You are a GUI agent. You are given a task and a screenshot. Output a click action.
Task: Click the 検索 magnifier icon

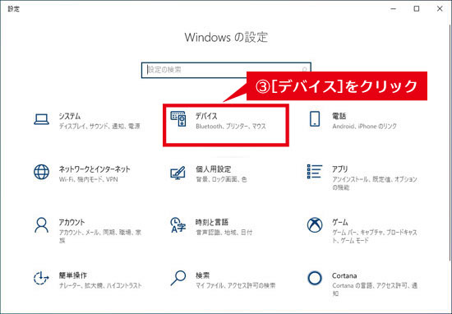pyautogui.click(x=178, y=278)
